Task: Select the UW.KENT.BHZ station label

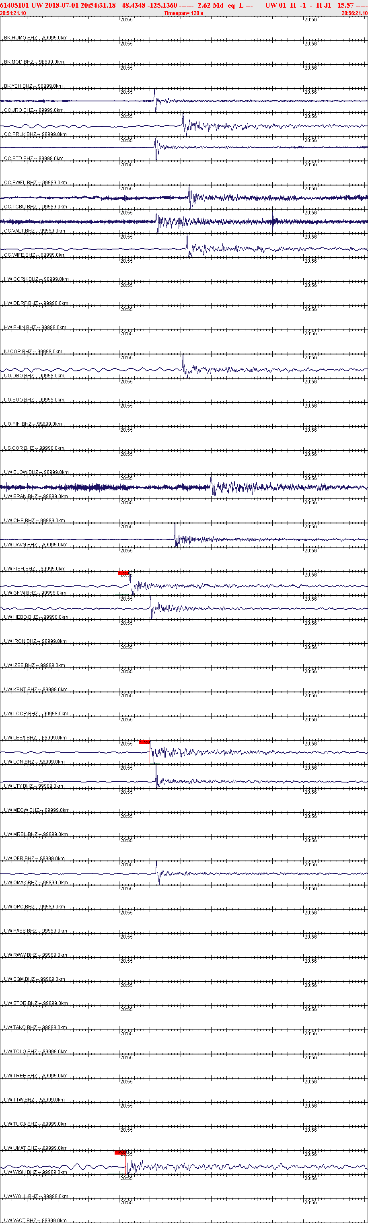Action: pyautogui.click(x=36, y=690)
